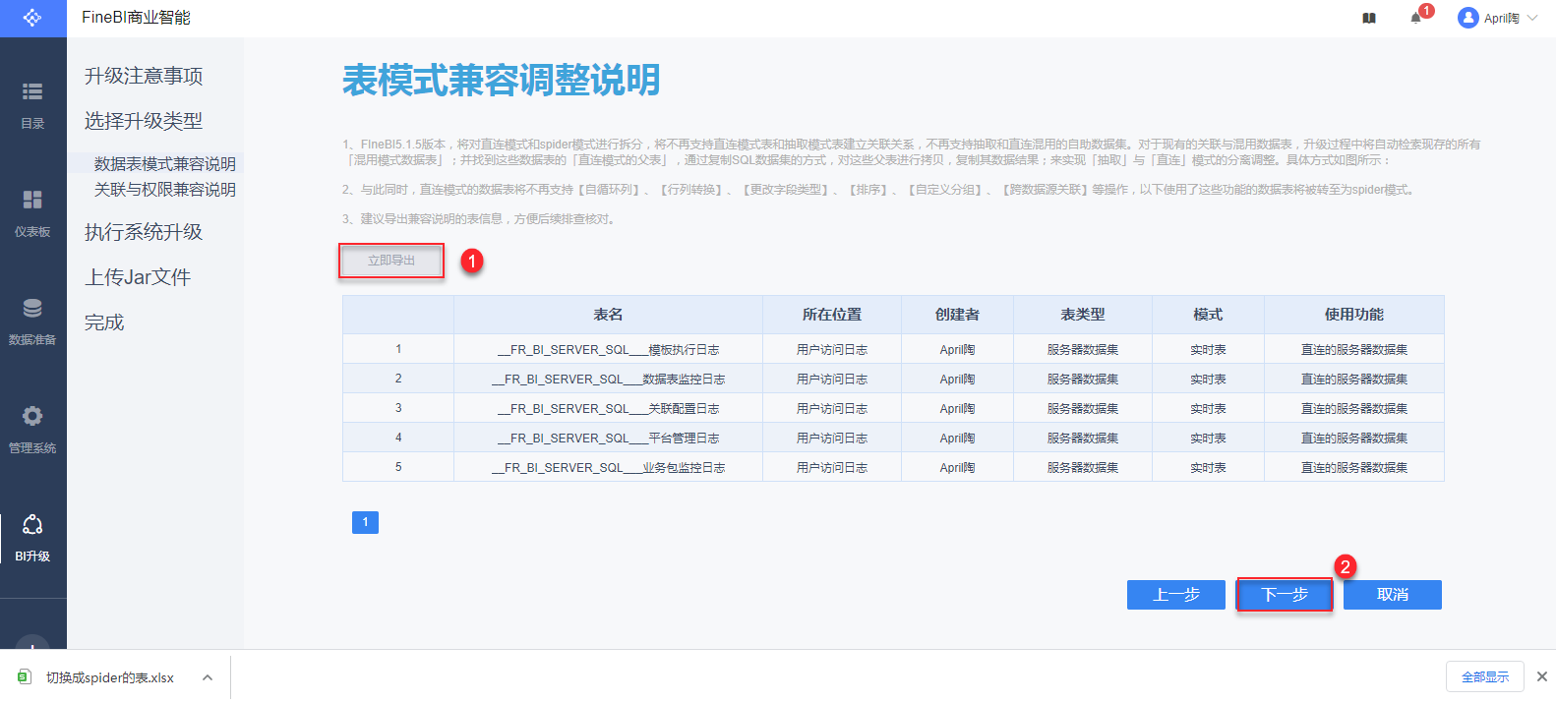Click 直连的服务器数据集 in row 5
The image size is (1556, 703).
pos(1354,467)
